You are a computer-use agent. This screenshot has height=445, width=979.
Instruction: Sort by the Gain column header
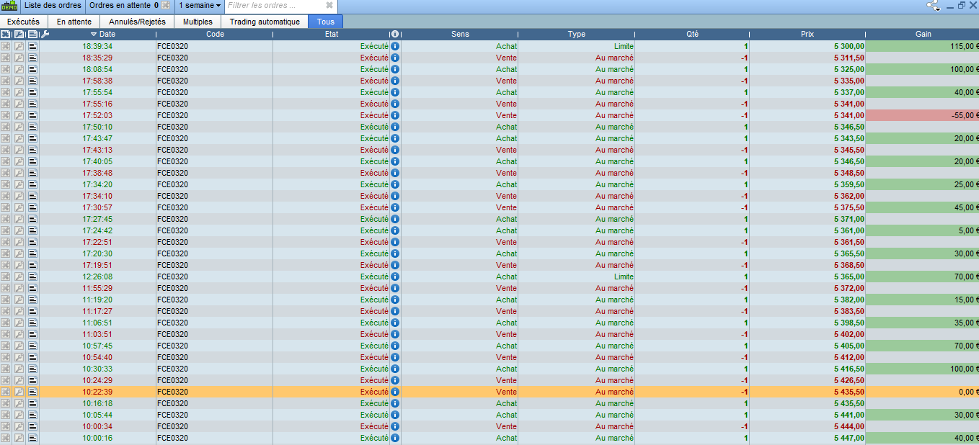[923, 34]
